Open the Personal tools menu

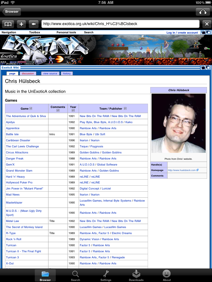(x=66, y=32)
